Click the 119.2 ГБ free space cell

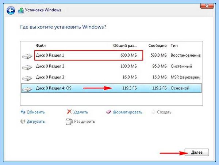point(160,88)
